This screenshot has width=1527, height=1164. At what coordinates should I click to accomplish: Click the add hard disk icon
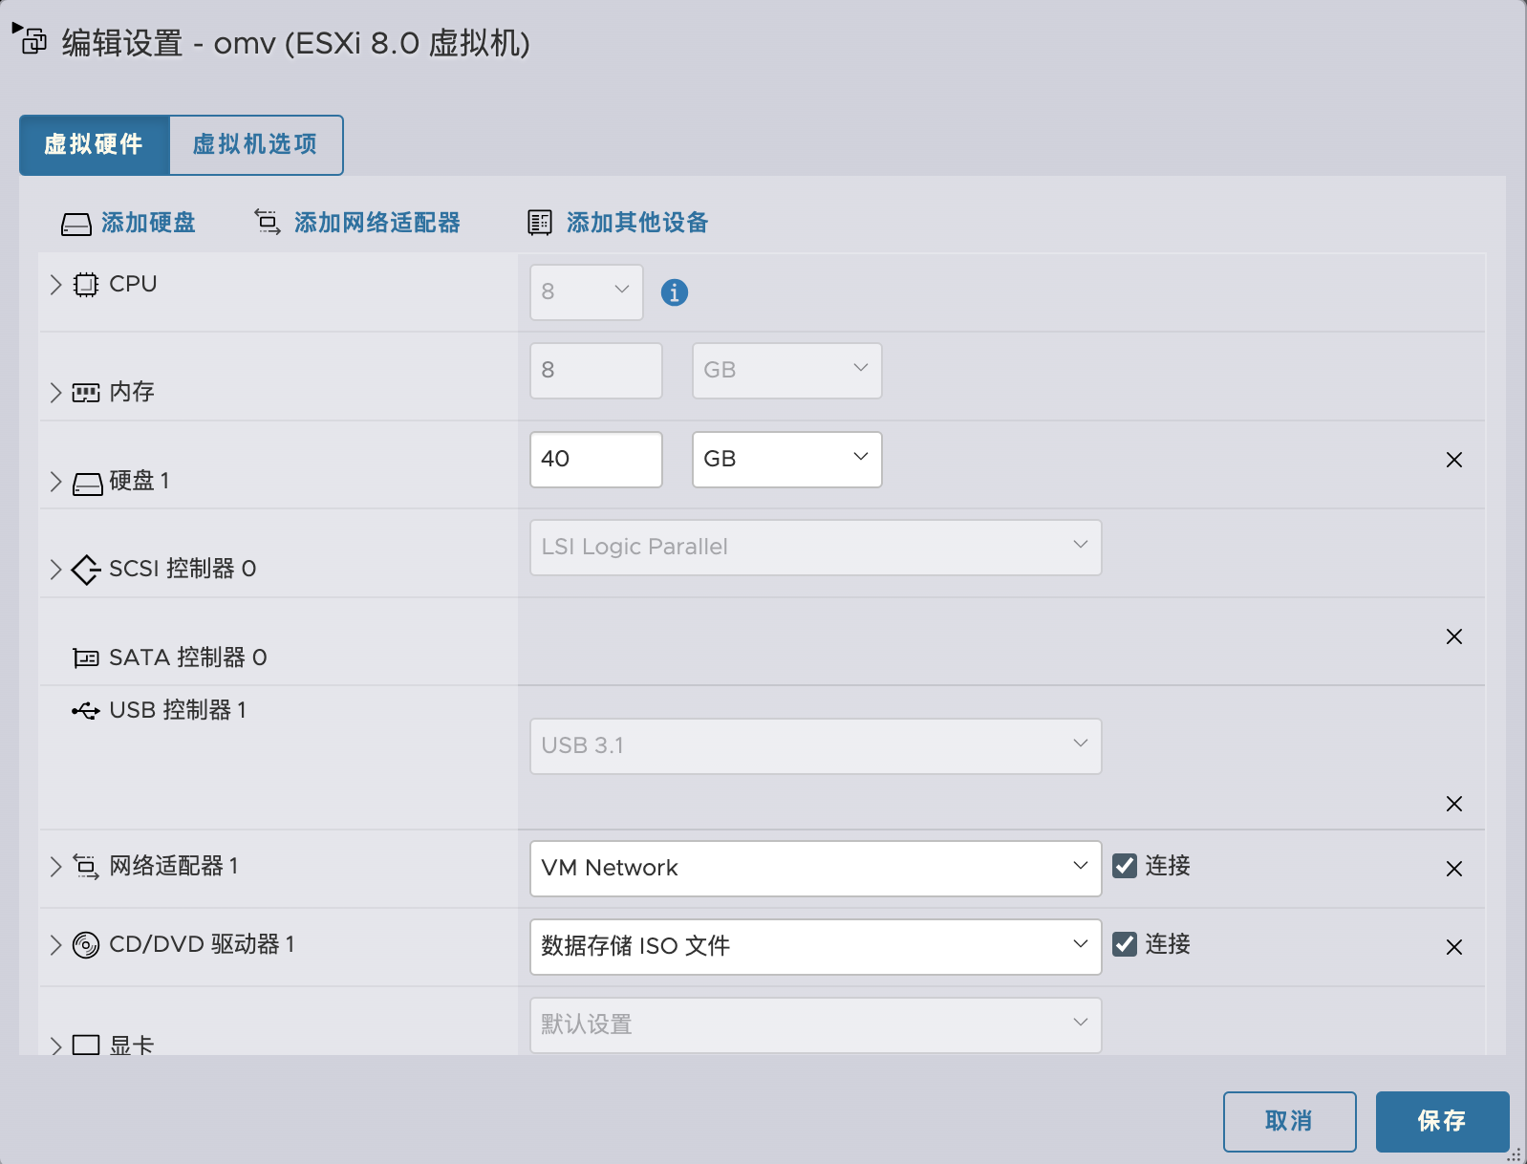(x=76, y=224)
